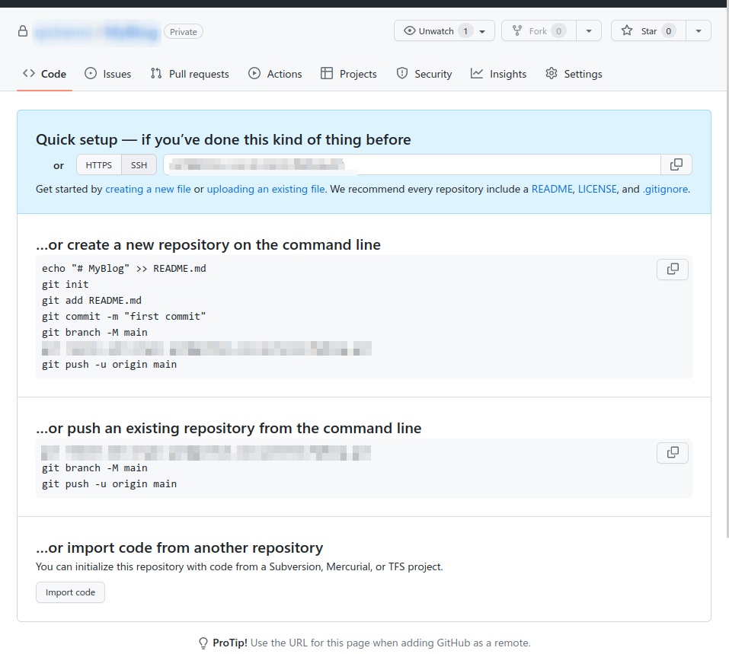Image resolution: width=729 pixels, height=654 pixels.
Task: Open the Insights tab
Action: pyautogui.click(x=498, y=74)
